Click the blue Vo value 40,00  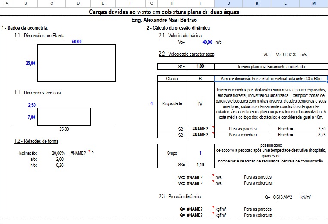pos(207,42)
